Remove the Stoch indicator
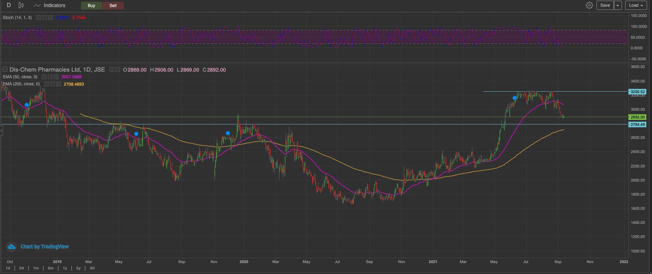 (51, 18)
